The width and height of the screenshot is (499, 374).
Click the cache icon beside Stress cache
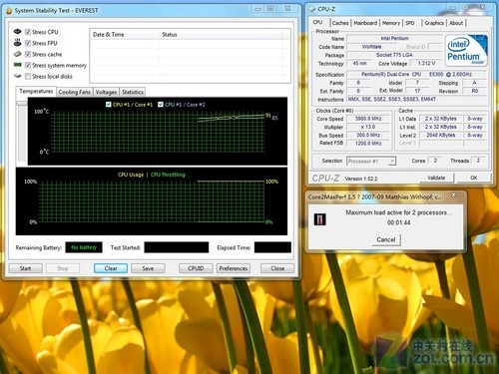tap(18, 54)
